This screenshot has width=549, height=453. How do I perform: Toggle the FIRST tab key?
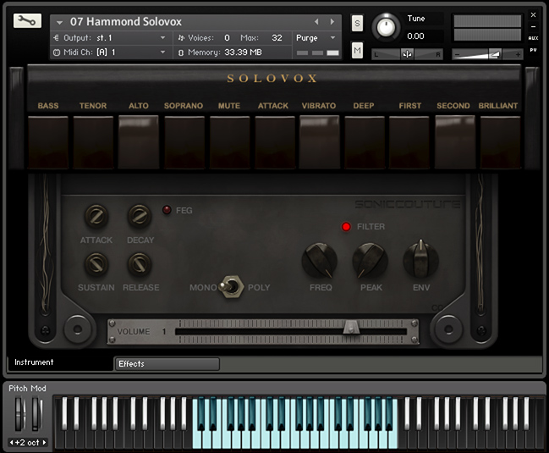pyautogui.click(x=409, y=142)
